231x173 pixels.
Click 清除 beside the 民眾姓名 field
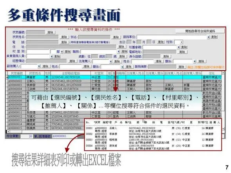tap(64, 37)
